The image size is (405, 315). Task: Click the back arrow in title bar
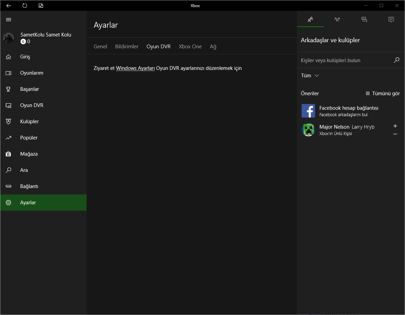coord(9,5)
